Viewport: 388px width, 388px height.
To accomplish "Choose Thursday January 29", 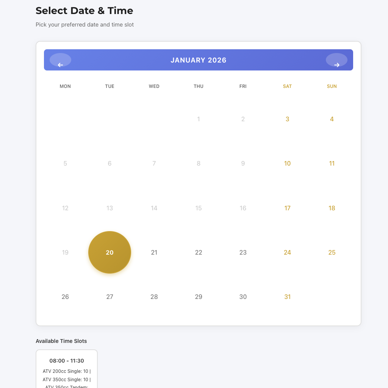I will pyautogui.click(x=199, y=297).
